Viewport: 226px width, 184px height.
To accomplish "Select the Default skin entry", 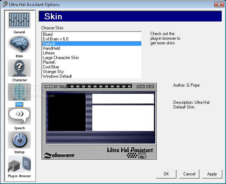I will (x=91, y=44).
